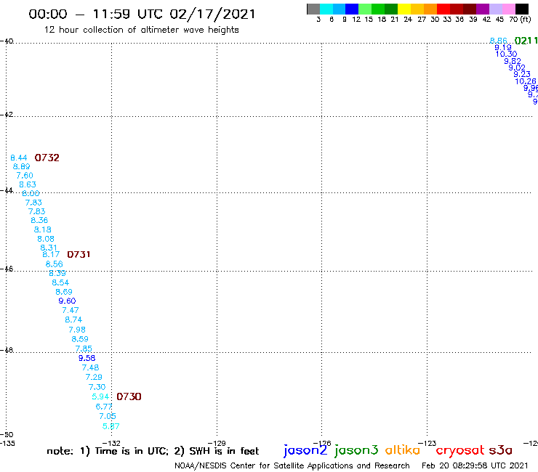Click the lavender swatch in the color scale
Screen dimensions: 538x472
495,9
